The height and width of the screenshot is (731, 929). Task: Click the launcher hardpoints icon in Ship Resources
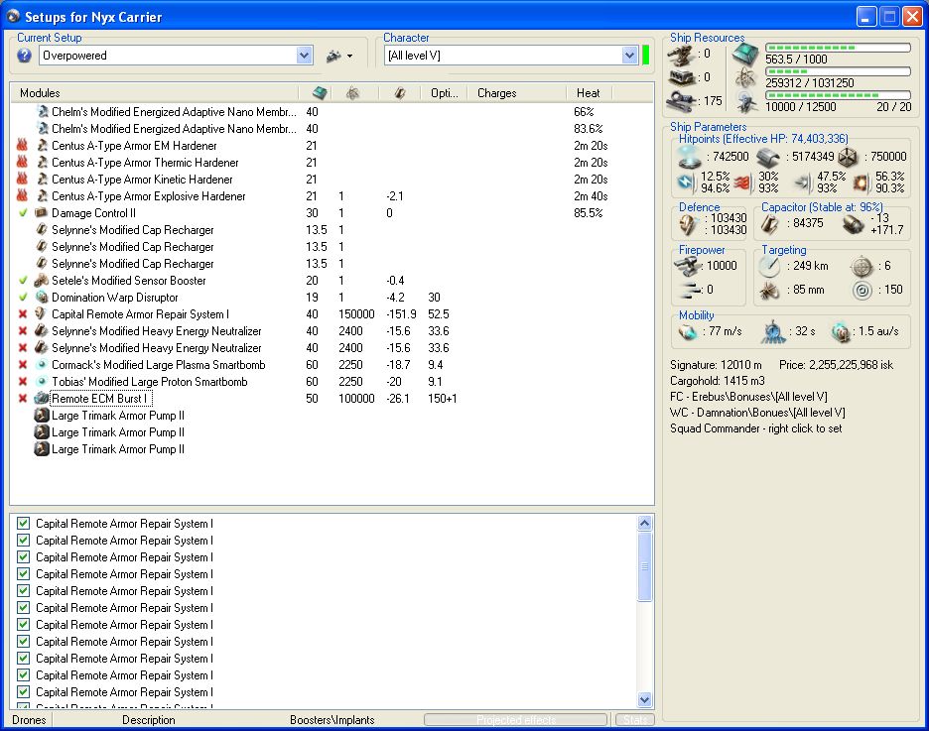tap(681, 77)
